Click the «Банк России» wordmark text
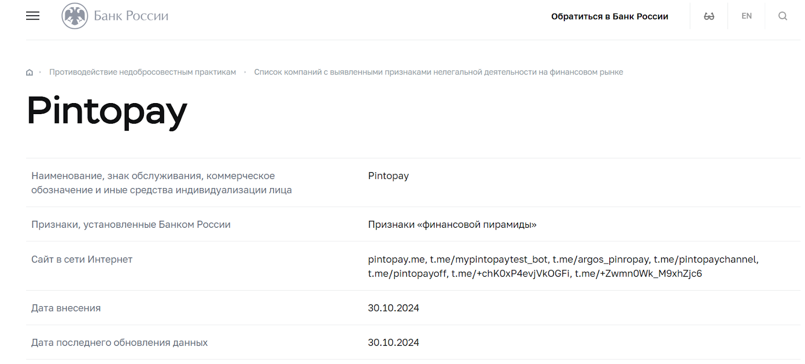 click(131, 16)
